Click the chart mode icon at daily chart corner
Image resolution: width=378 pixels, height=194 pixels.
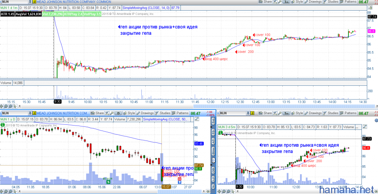pos(197,119)
